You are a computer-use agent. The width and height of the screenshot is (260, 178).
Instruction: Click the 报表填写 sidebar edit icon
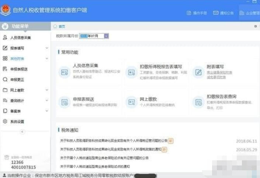[5, 48]
